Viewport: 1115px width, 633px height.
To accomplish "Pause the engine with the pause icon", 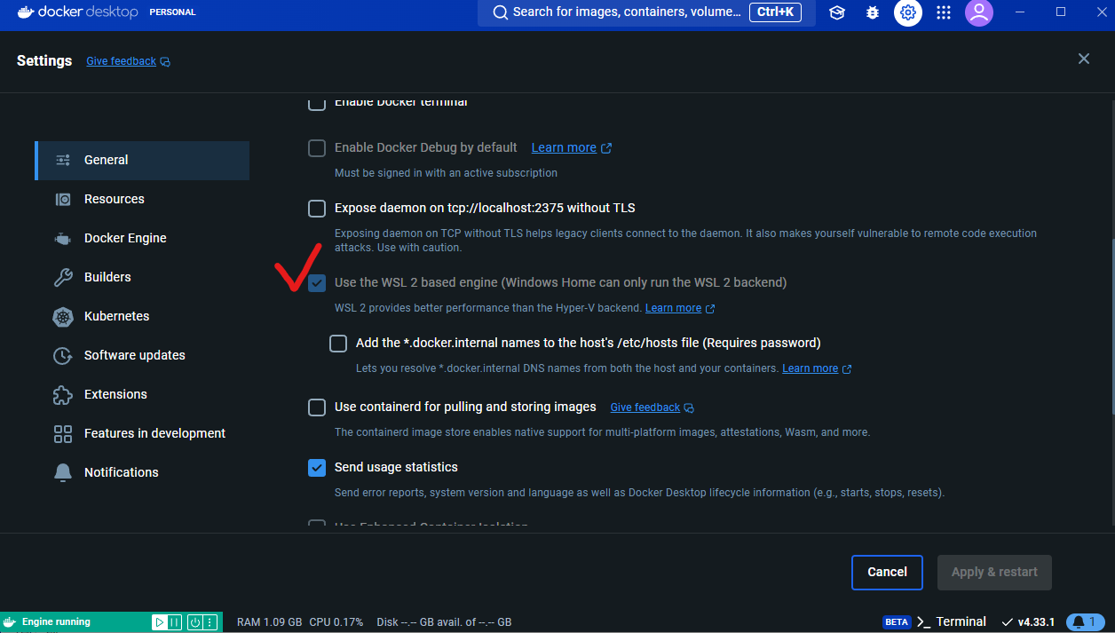I will click(x=175, y=622).
